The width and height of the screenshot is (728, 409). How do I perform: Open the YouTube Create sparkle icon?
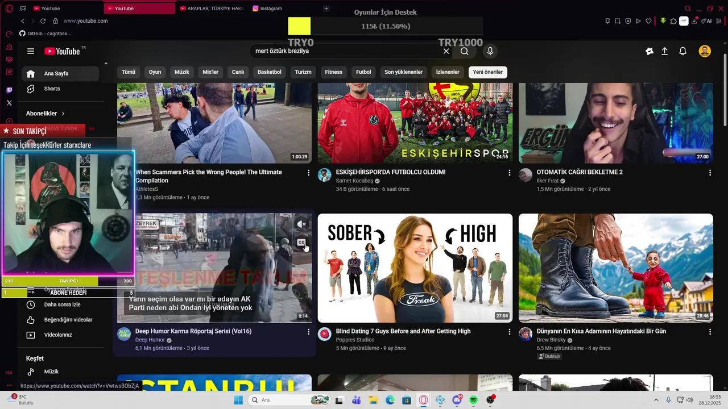pyautogui.click(x=650, y=51)
